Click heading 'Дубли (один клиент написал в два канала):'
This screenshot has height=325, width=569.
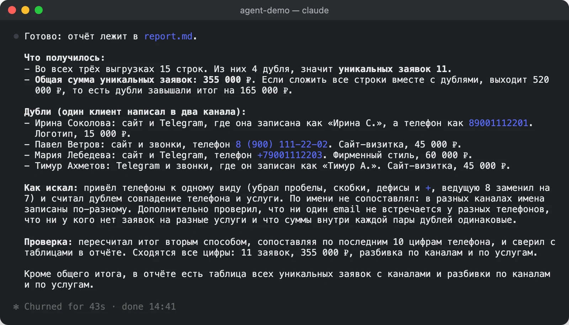pos(135,112)
